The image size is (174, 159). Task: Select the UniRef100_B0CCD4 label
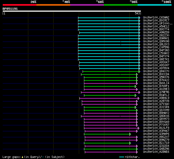156,74
